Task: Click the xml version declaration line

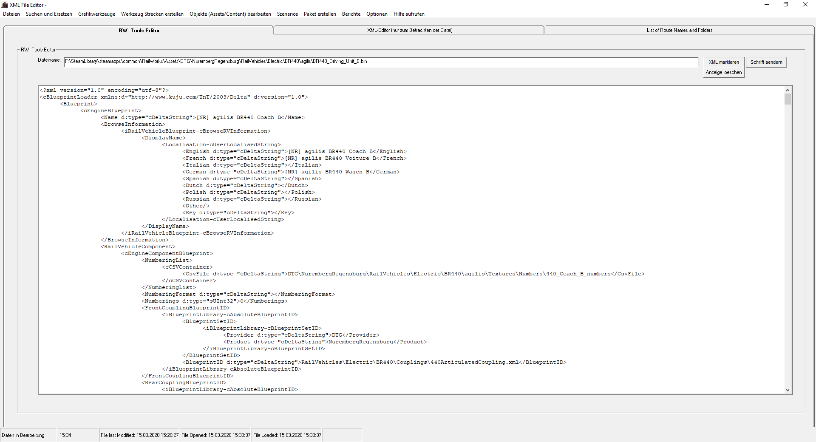Action: click(104, 90)
